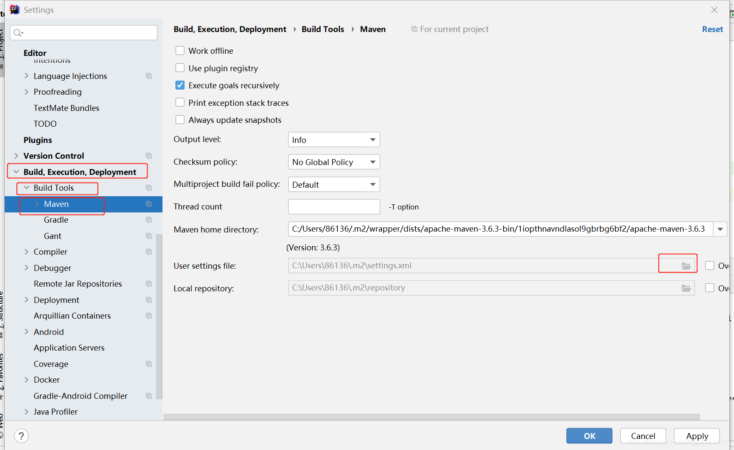This screenshot has height=450, width=734.
Task: Open the Plugins settings page
Action: (x=38, y=140)
